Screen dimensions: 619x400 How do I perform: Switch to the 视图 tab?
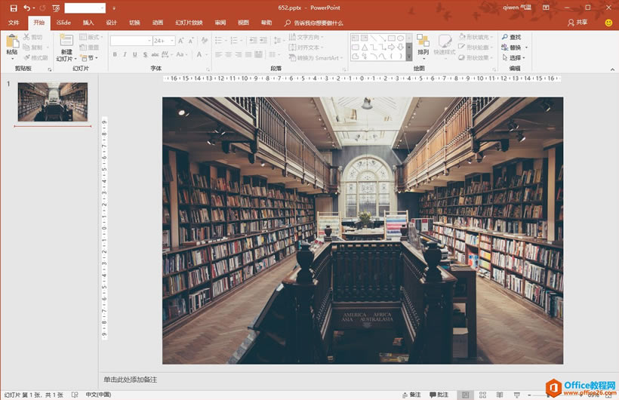pos(243,23)
